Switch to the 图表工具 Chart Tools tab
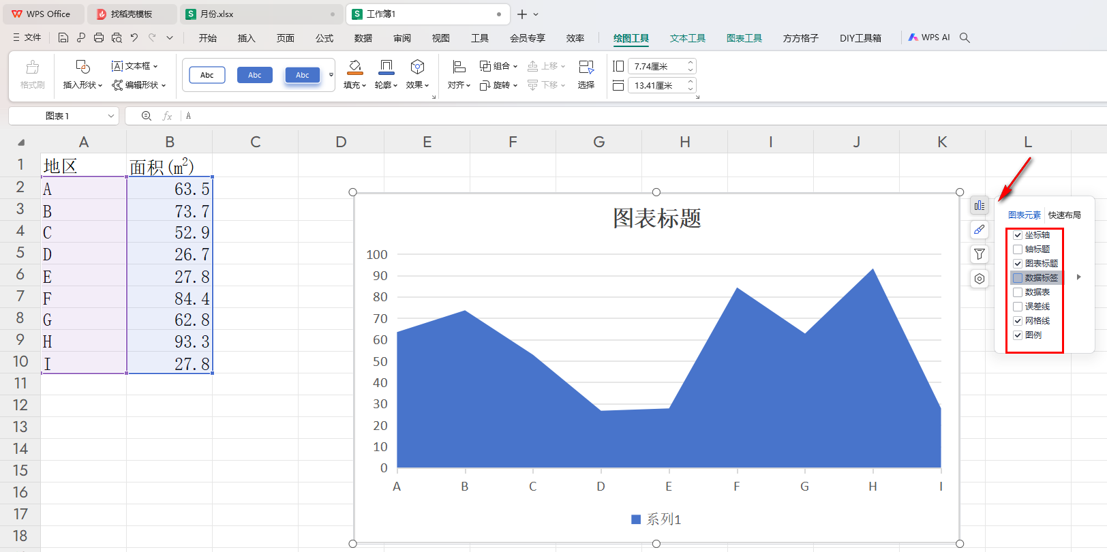The width and height of the screenshot is (1107, 552). [x=744, y=38]
